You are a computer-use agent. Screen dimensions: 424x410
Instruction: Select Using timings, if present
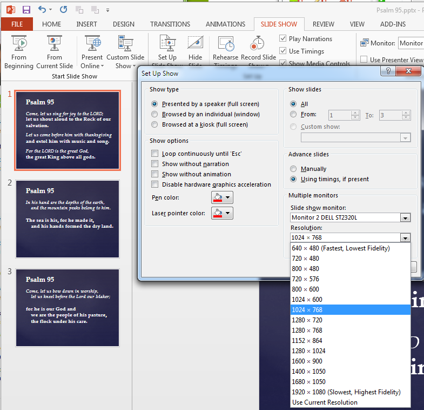tap(293, 179)
